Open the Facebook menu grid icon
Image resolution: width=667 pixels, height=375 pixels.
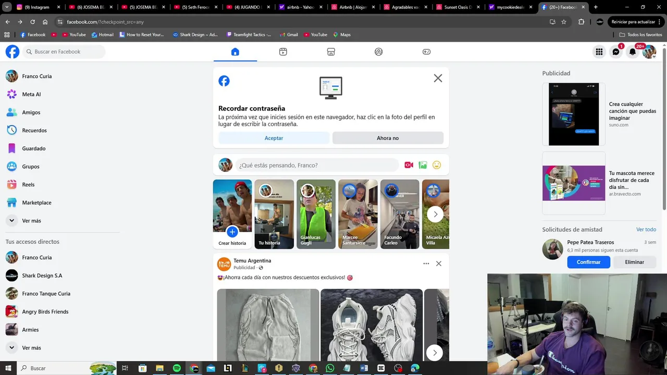(599, 52)
